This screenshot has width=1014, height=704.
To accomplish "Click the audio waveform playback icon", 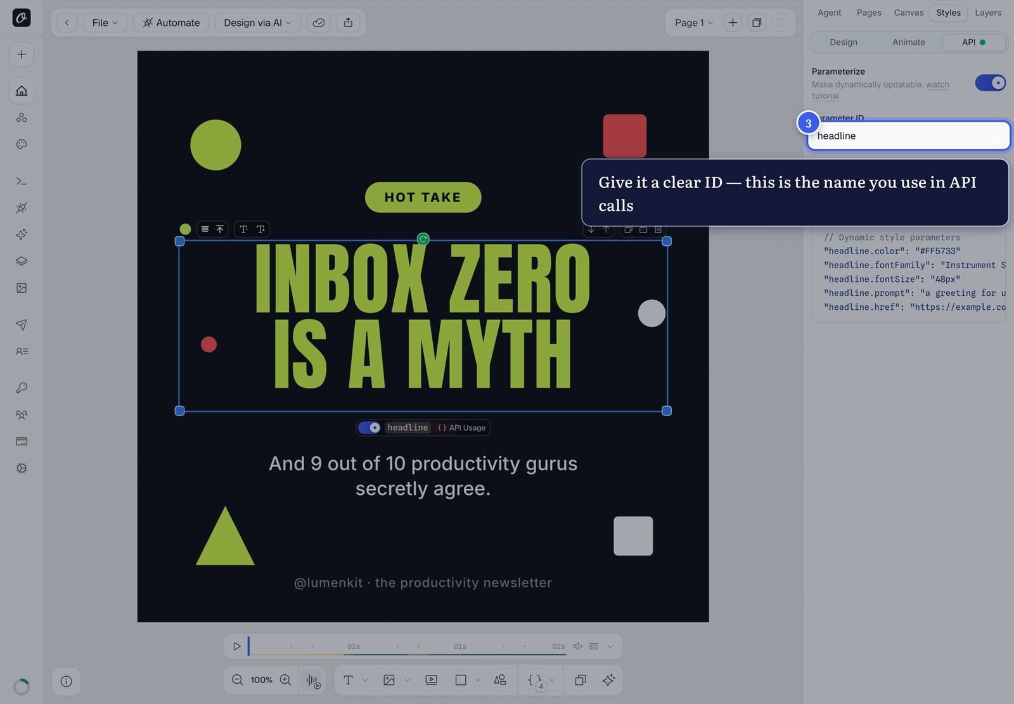I will [x=313, y=681].
